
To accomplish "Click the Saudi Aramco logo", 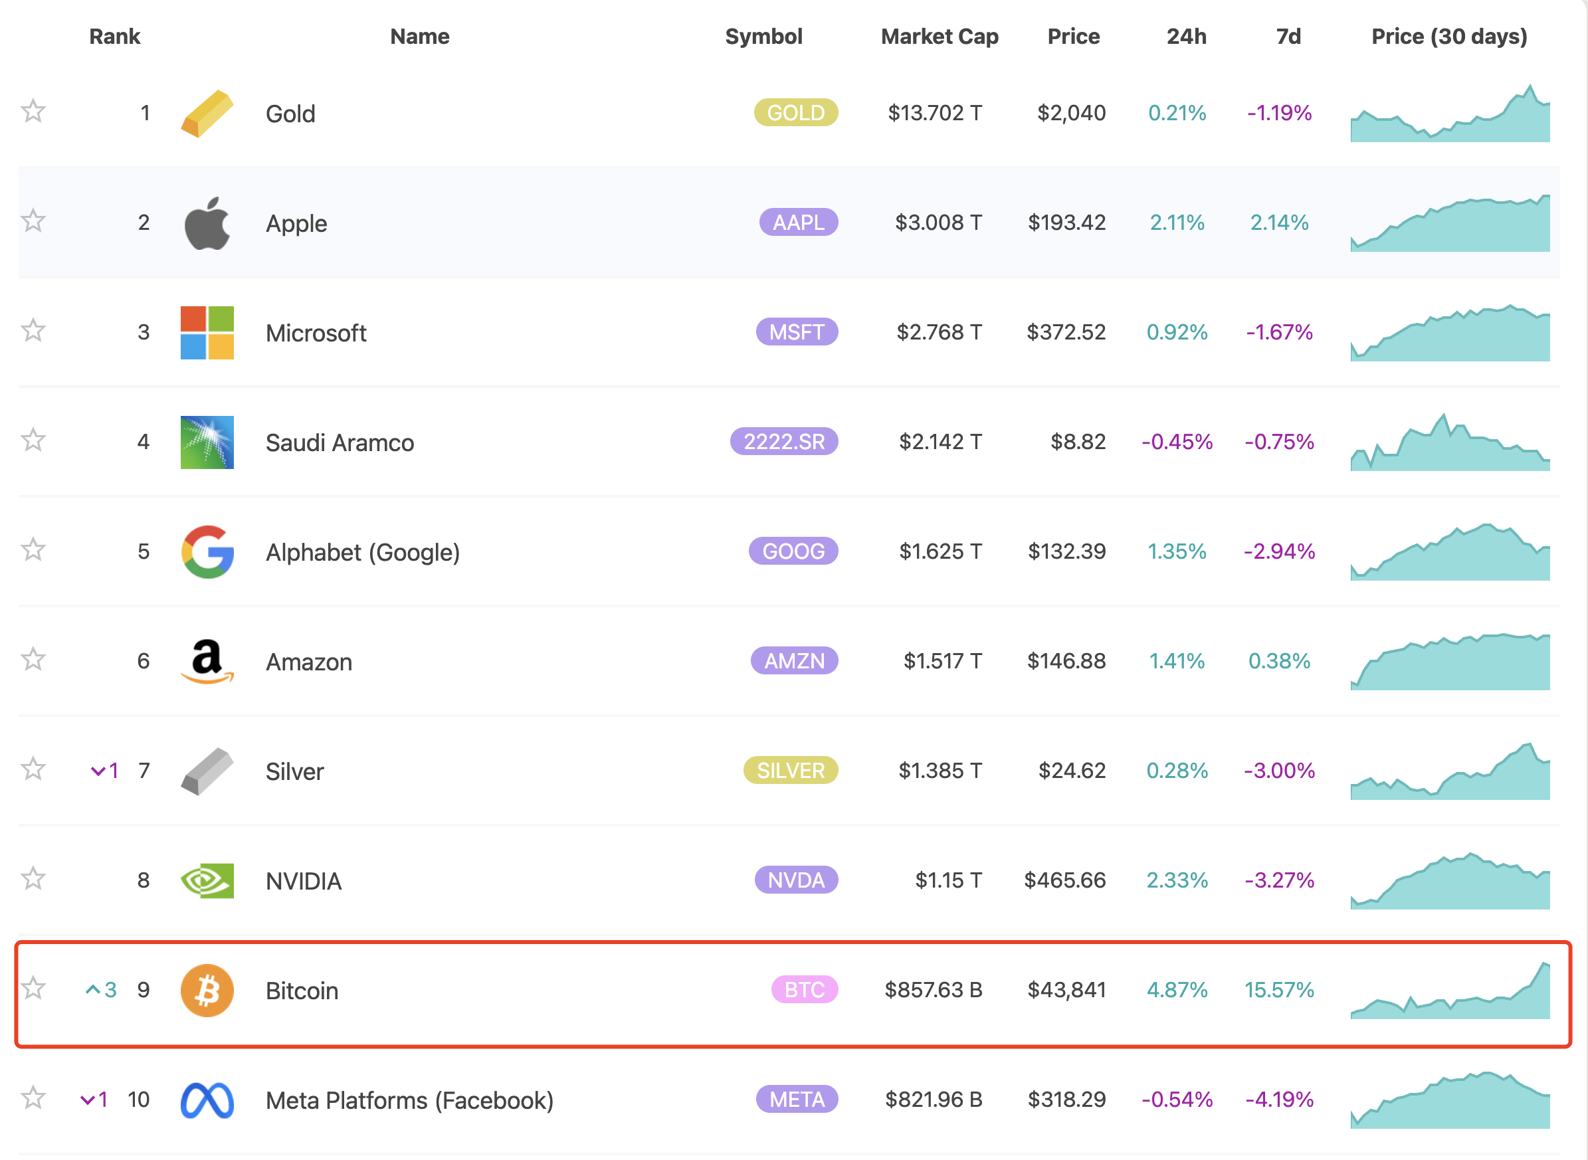I will point(207,442).
